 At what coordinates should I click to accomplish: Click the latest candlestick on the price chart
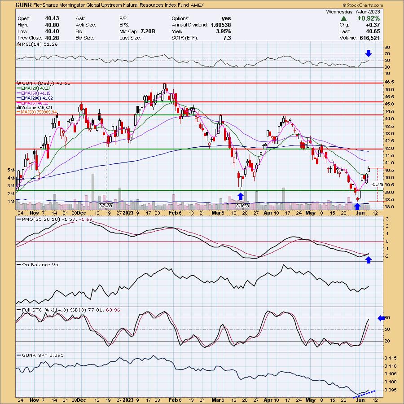tap(369, 169)
